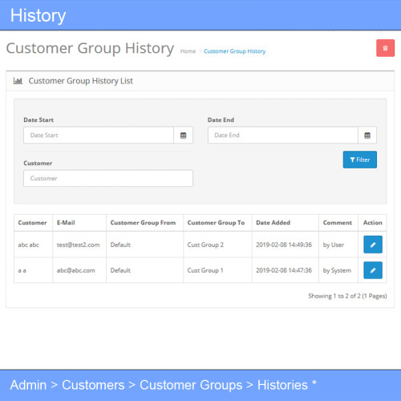Select the Customer Group To column header
The width and height of the screenshot is (401, 401).
click(x=216, y=223)
